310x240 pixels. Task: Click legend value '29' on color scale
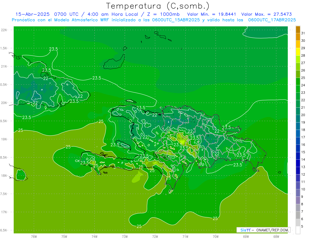pos(303,48)
